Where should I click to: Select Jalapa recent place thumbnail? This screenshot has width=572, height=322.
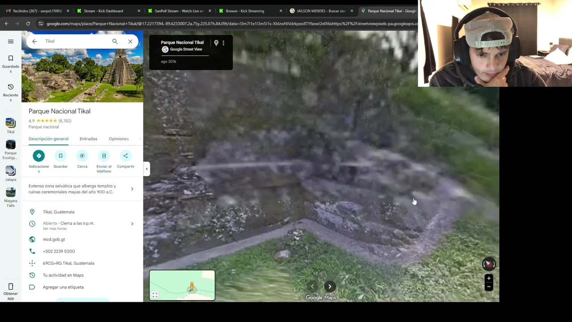click(11, 171)
